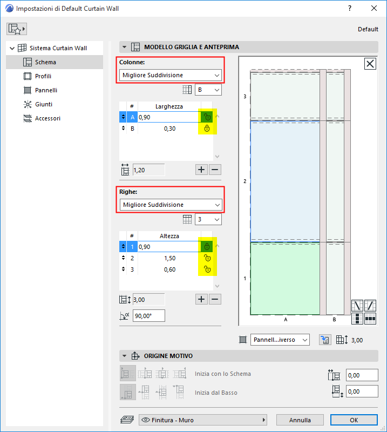
Task: Open the row count dropdown showing 3
Action: (x=208, y=219)
